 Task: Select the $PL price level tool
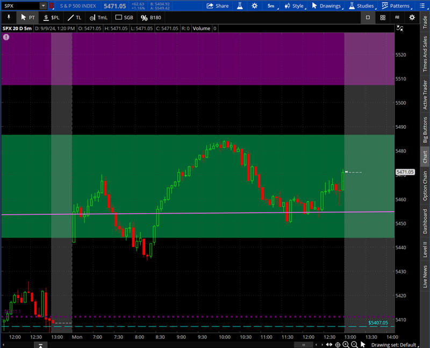[52, 17]
